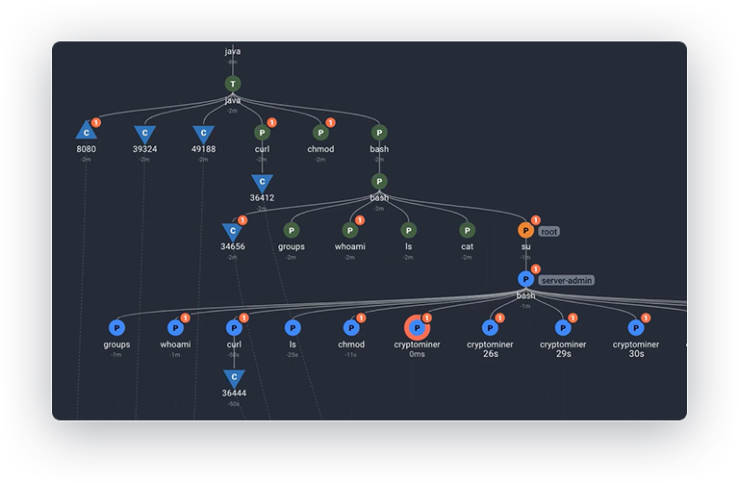Click the green chmod process under java
739x483 pixels.
320,134
